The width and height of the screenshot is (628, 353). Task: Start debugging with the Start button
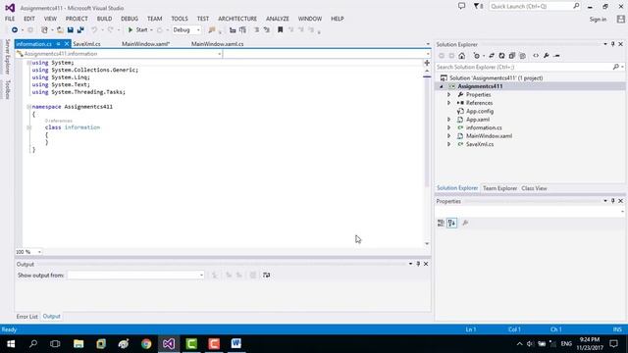137,30
